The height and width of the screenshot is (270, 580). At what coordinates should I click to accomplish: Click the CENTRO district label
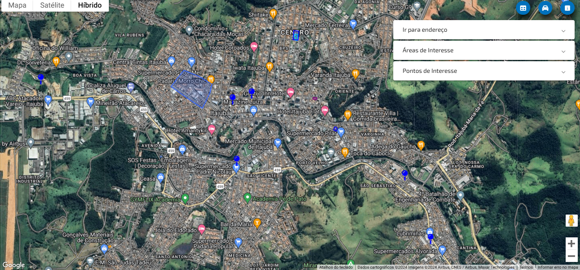click(295, 33)
